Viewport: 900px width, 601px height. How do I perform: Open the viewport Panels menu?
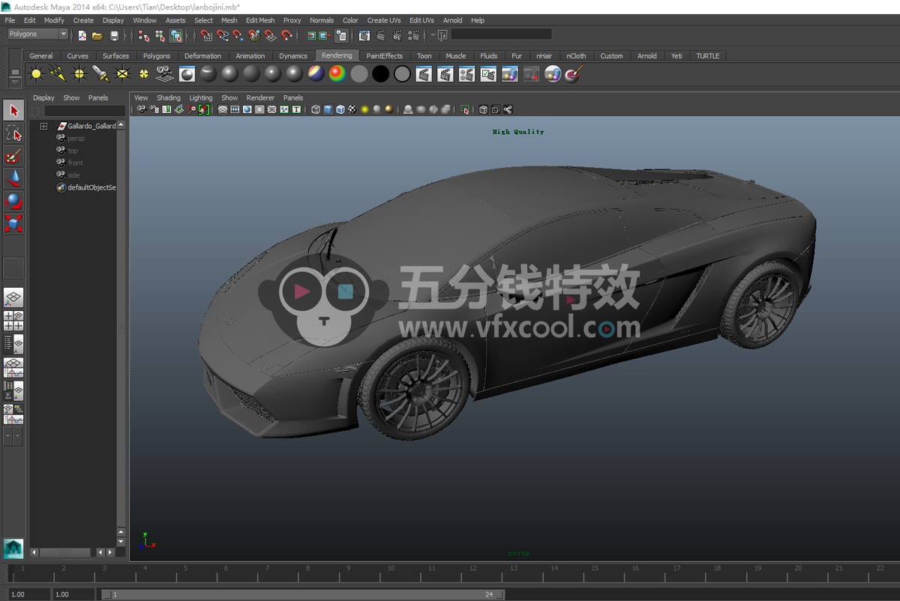pyautogui.click(x=293, y=97)
